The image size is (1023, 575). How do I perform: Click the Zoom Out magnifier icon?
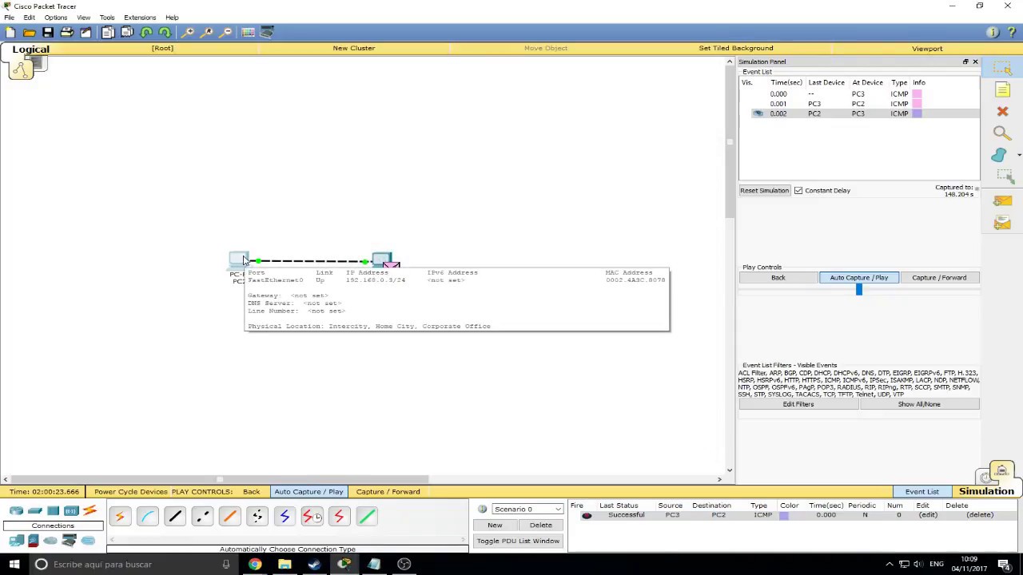coord(226,32)
